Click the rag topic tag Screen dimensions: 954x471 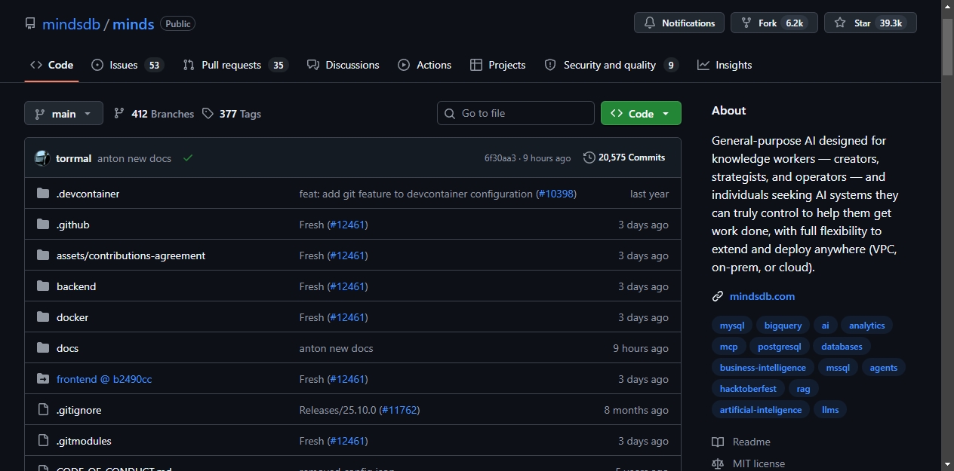[803, 389]
